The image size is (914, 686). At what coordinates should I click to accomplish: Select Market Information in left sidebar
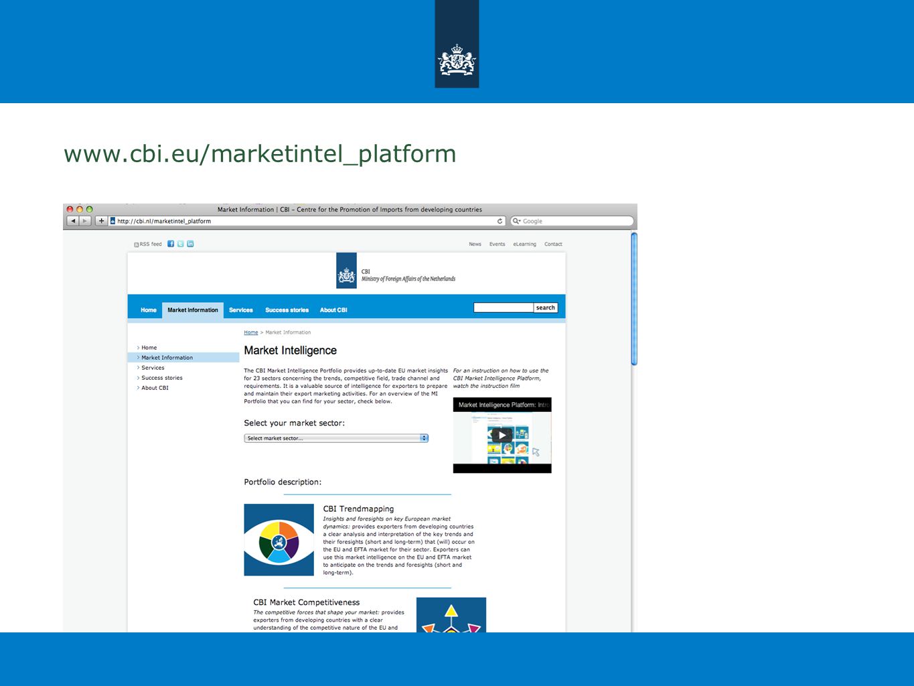click(183, 358)
